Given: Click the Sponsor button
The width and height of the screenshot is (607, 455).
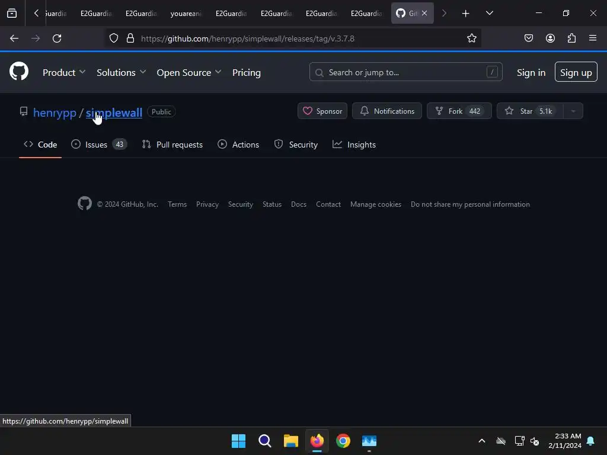Looking at the screenshot, I should (322, 111).
